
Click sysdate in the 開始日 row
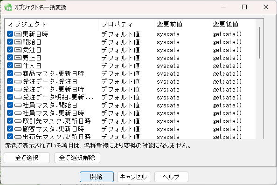(x=168, y=42)
